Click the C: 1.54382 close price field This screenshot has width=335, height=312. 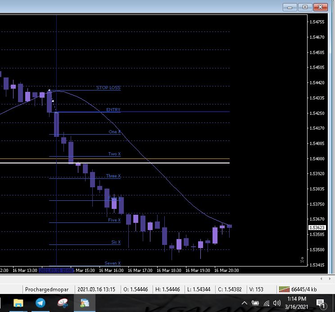[x=230, y=289]
